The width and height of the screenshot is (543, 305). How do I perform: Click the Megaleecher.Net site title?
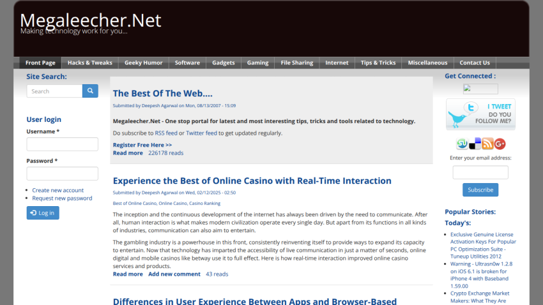(91, 20)
